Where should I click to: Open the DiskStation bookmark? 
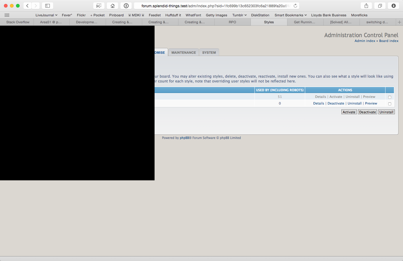click(260, 15)
